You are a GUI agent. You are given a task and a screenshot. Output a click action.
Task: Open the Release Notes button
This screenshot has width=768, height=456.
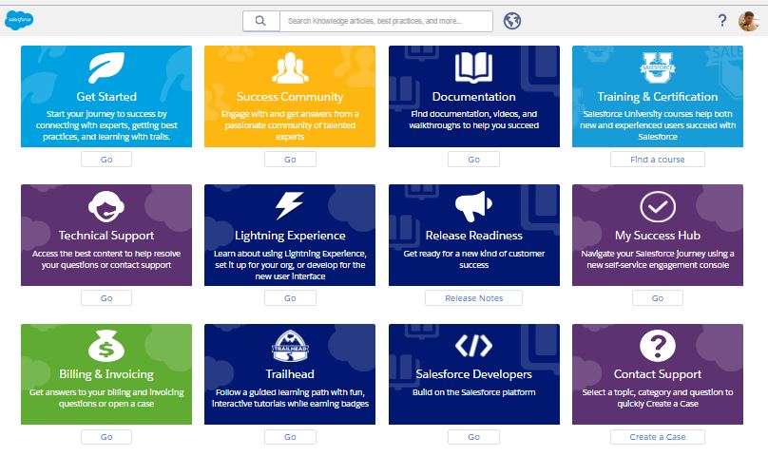pos(473,297)
